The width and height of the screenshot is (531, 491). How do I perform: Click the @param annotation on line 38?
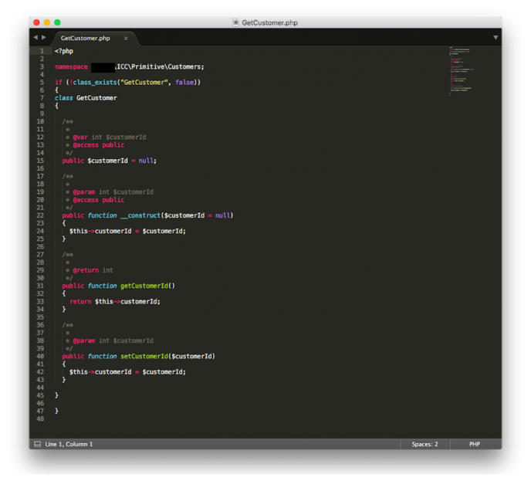[x=84, y=341]
